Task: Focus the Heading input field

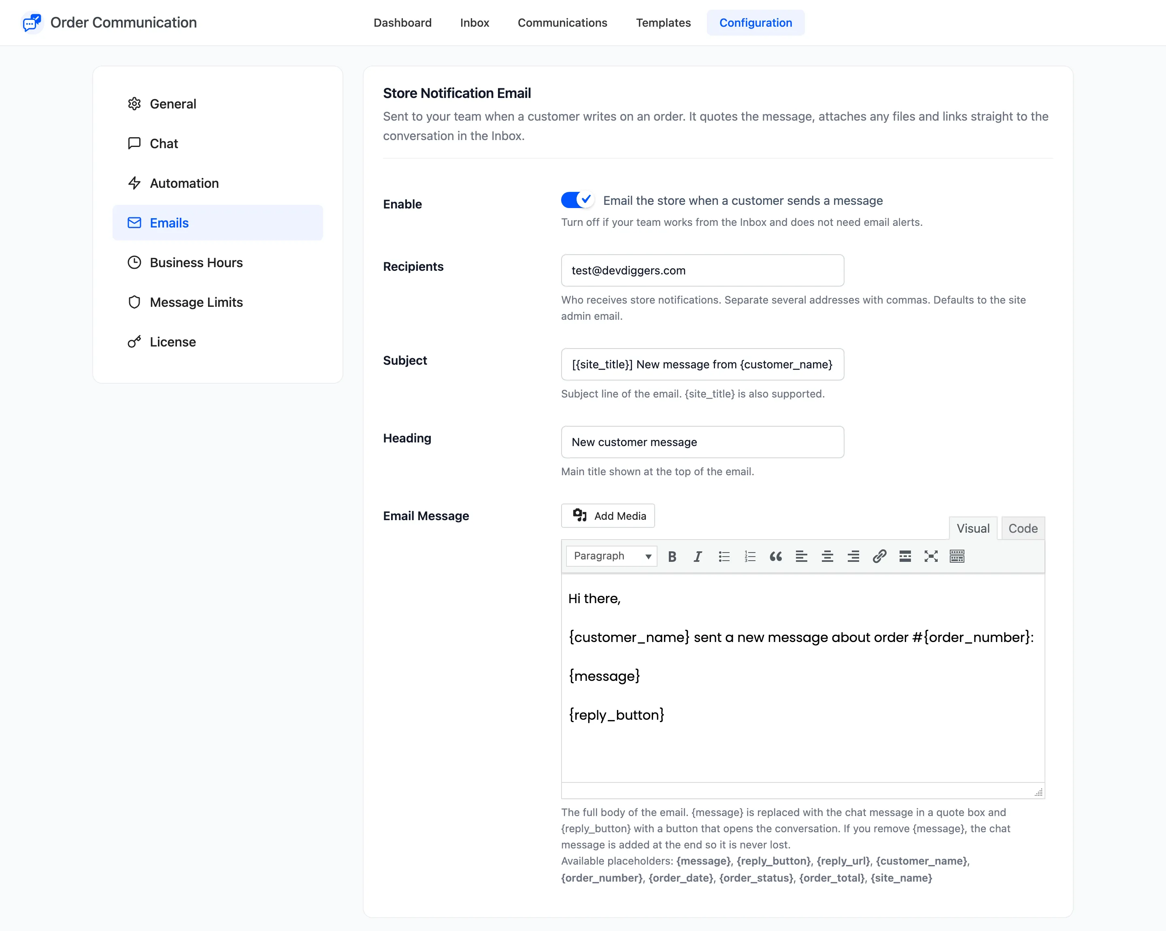Action: [702, 442]
